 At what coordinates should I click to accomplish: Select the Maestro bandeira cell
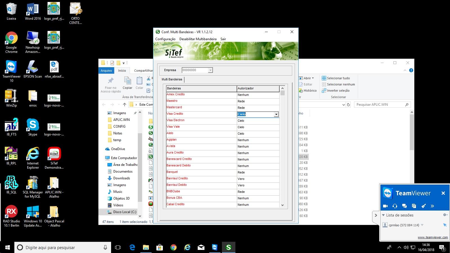click(201, 101)
